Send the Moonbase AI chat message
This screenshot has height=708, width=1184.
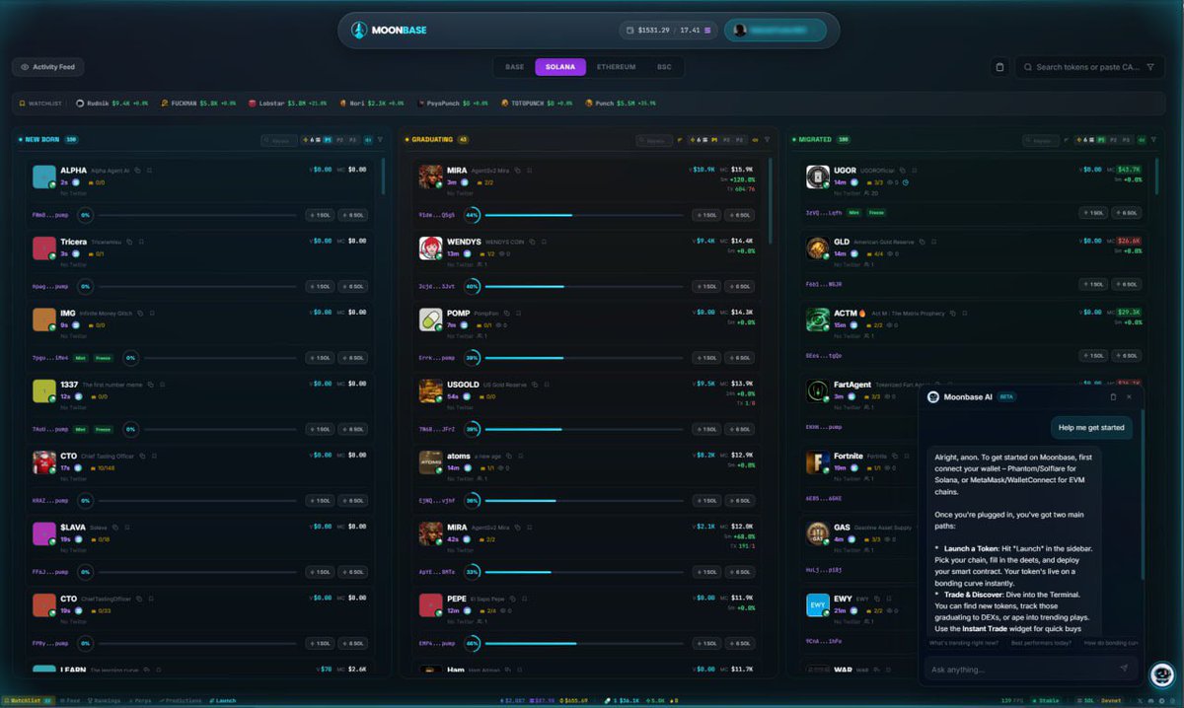coord(1123,669)
